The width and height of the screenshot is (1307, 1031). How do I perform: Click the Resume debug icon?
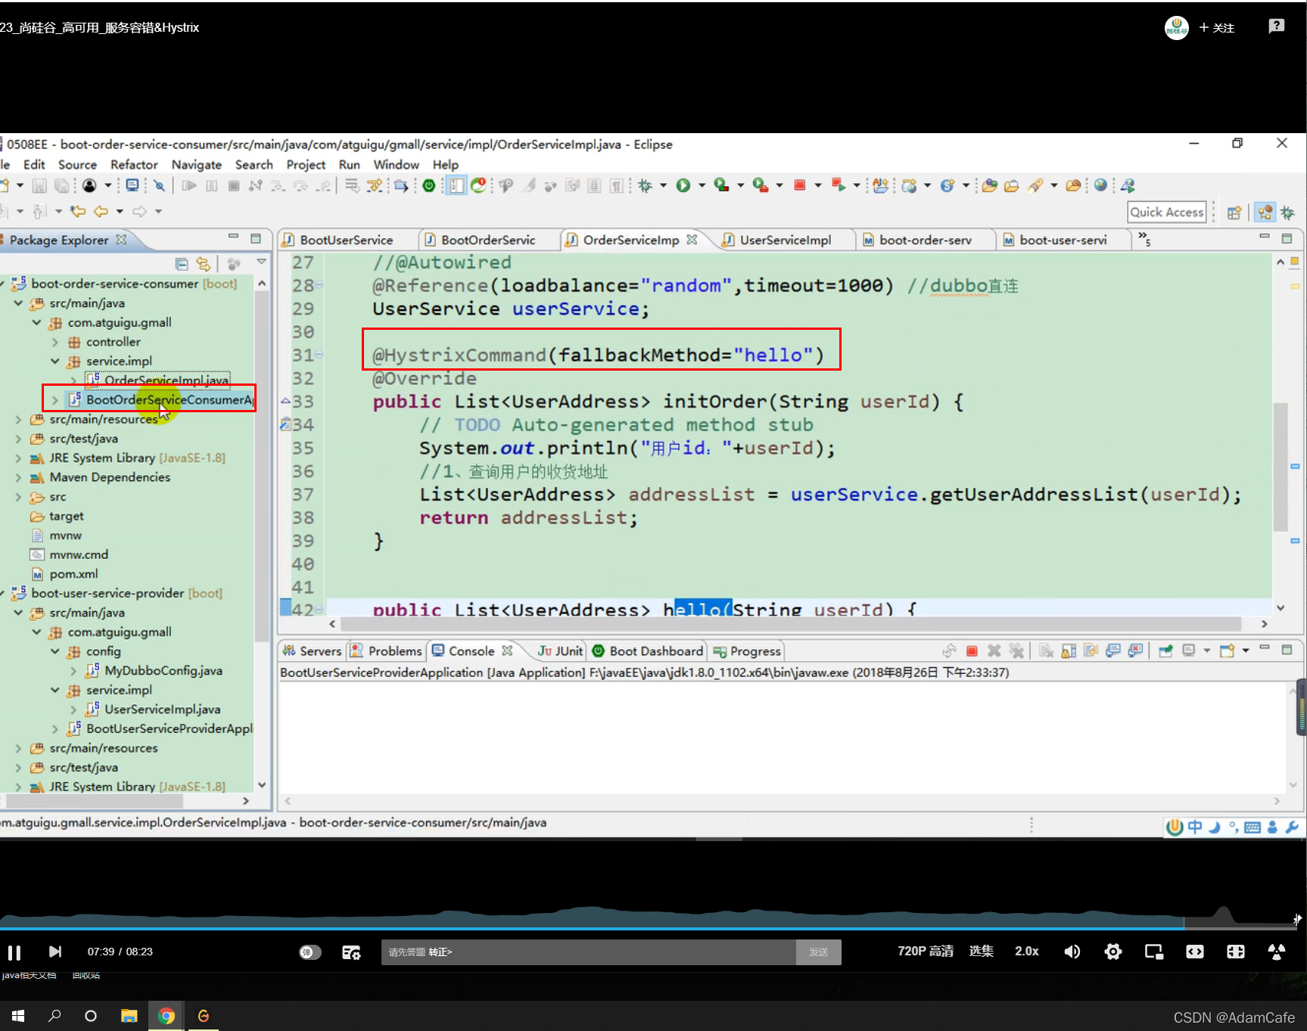click(x=189, y=185)
